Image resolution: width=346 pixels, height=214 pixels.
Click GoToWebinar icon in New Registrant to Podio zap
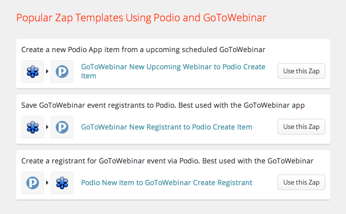tap(33, 127)
